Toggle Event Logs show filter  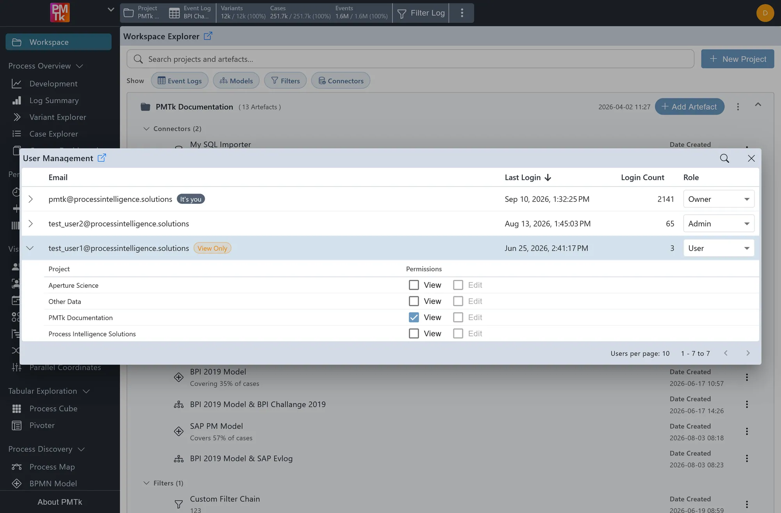coord(180,80)
